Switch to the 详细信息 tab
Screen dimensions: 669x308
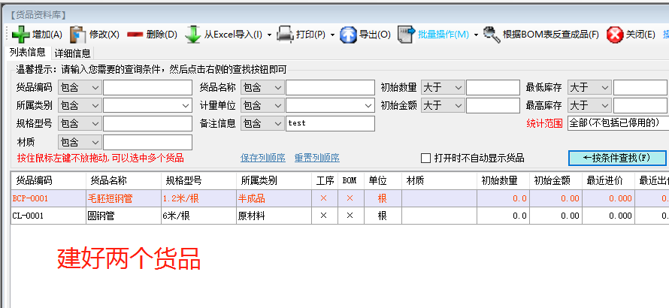[x=72, y=53]
